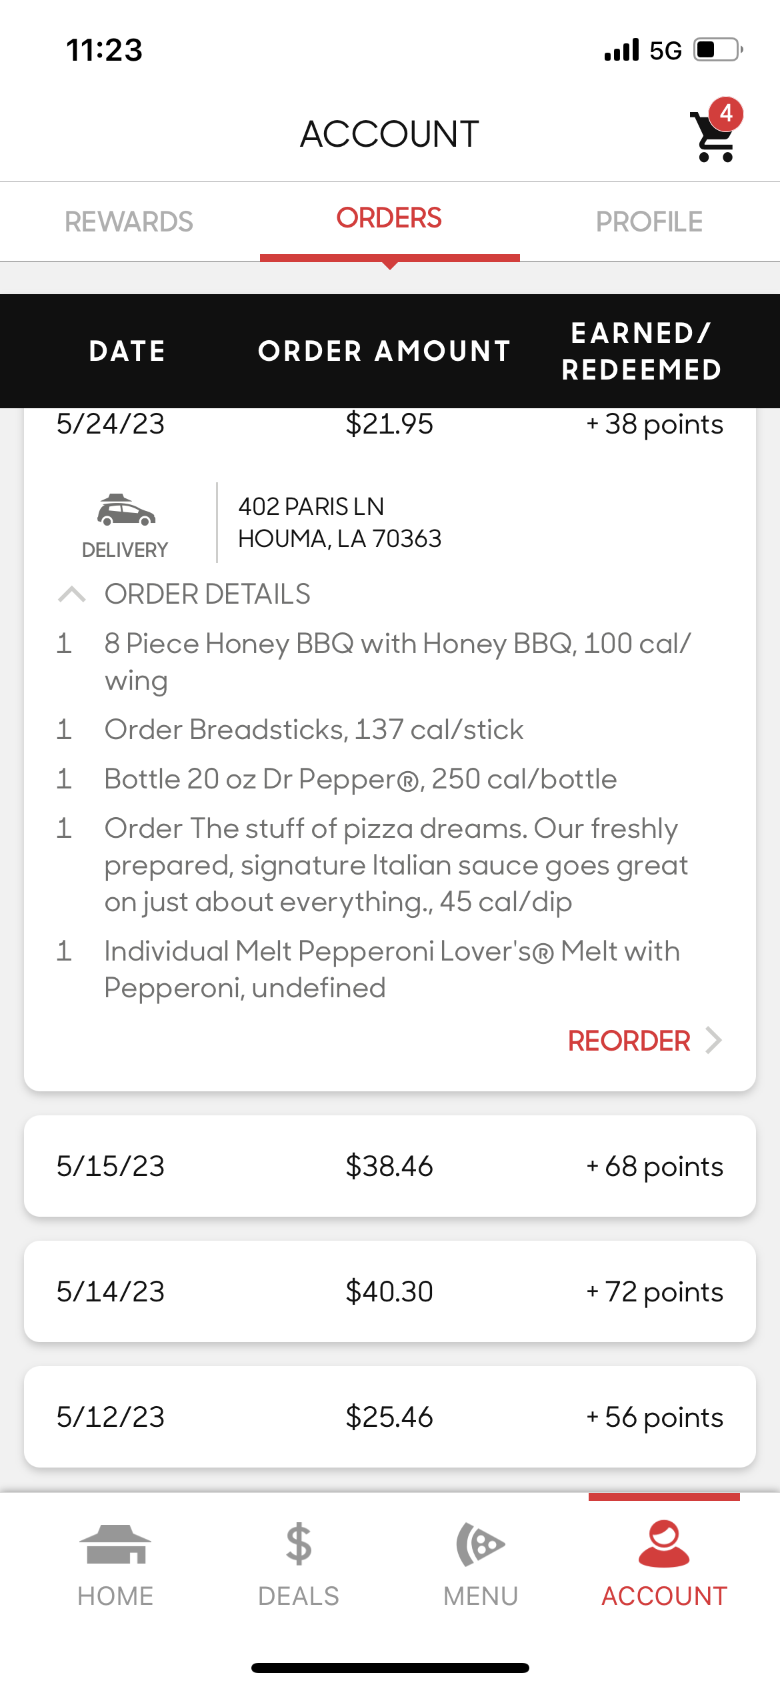Click the arrow next to Reorder
This screenshot has width=780, height=1689.
click(714, 1041)
